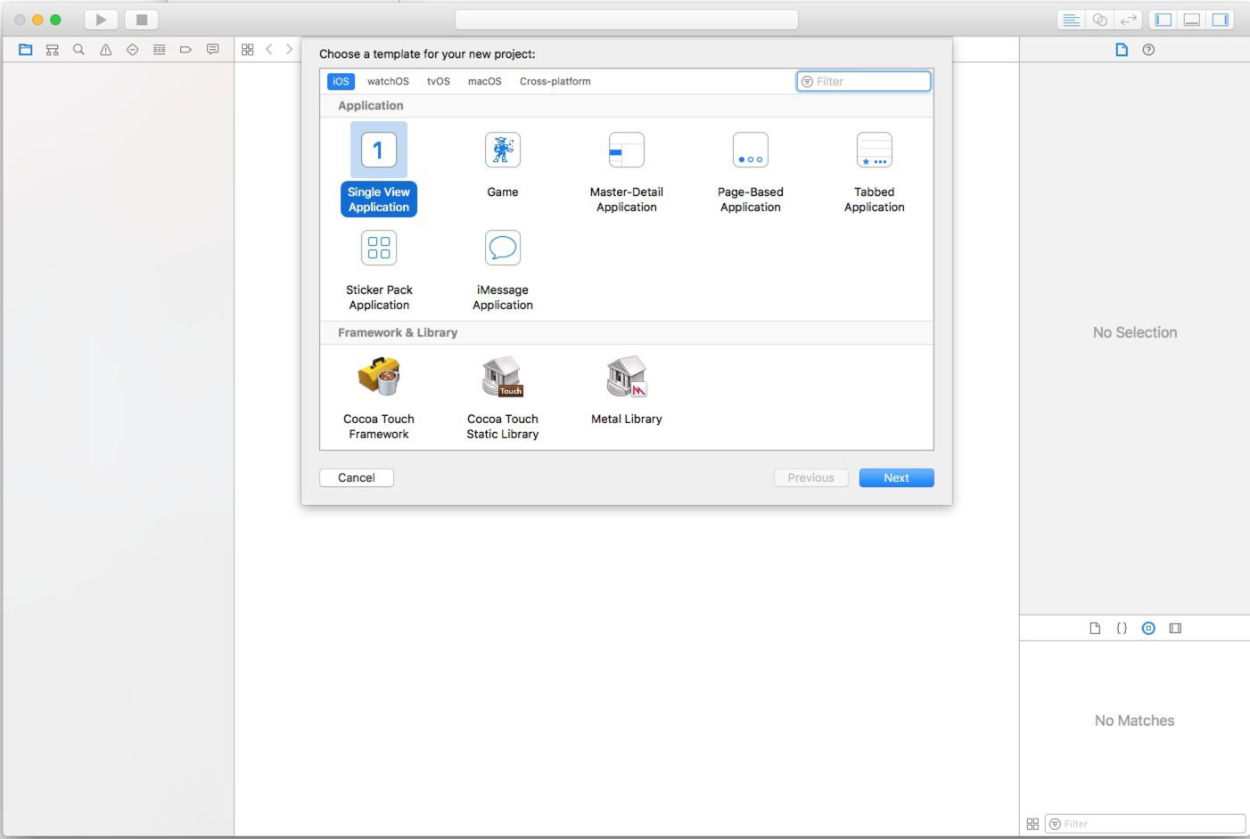This screenshot has height=839, width=1250.
Task: Open the Breakpoint navigator icon
Action: click(186, 50)
